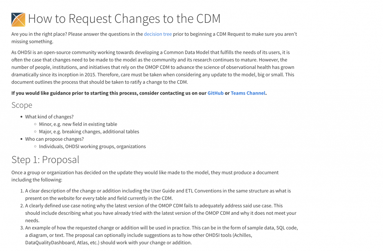Click the paragraph starting 'Once a group or organization'
Viewport: 383px width, 251px height.
(x=145, y=176)
